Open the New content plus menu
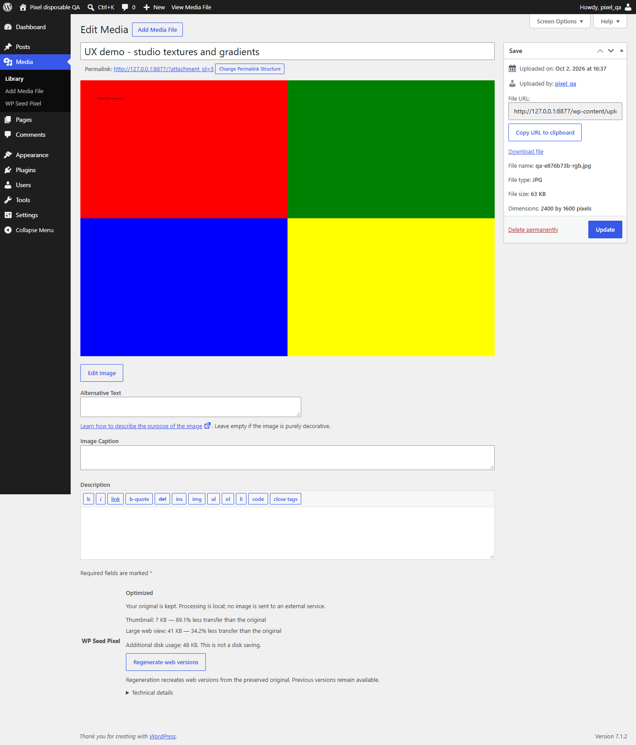636x745 pixels. point(154,7)
